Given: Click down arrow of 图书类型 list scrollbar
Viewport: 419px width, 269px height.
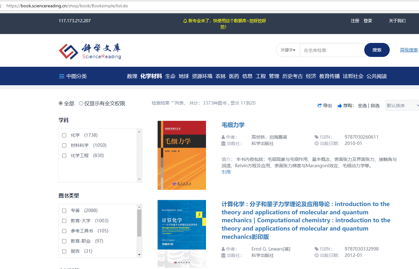Looking at the screenshot, I should tap(139, 255).
